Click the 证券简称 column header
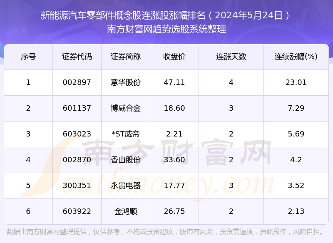 (x=126, y=57)
